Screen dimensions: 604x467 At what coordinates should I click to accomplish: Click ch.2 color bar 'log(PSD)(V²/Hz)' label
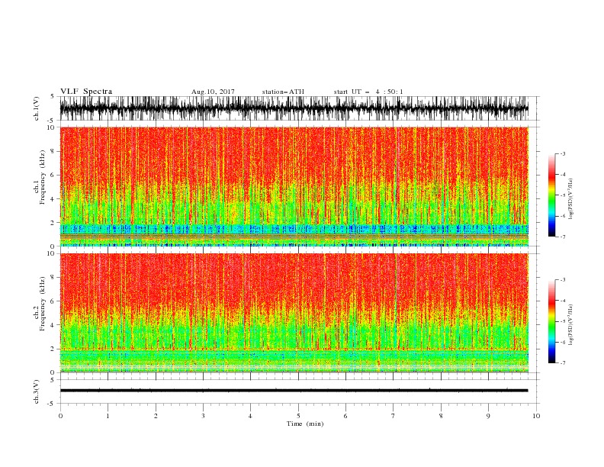[571, 324]
